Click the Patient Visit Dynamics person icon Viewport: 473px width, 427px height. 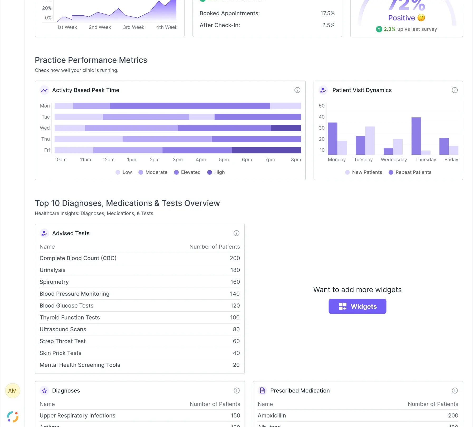click(x=323, y=90)
